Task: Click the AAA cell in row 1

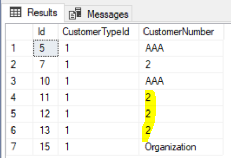Action: pos(181,48)
